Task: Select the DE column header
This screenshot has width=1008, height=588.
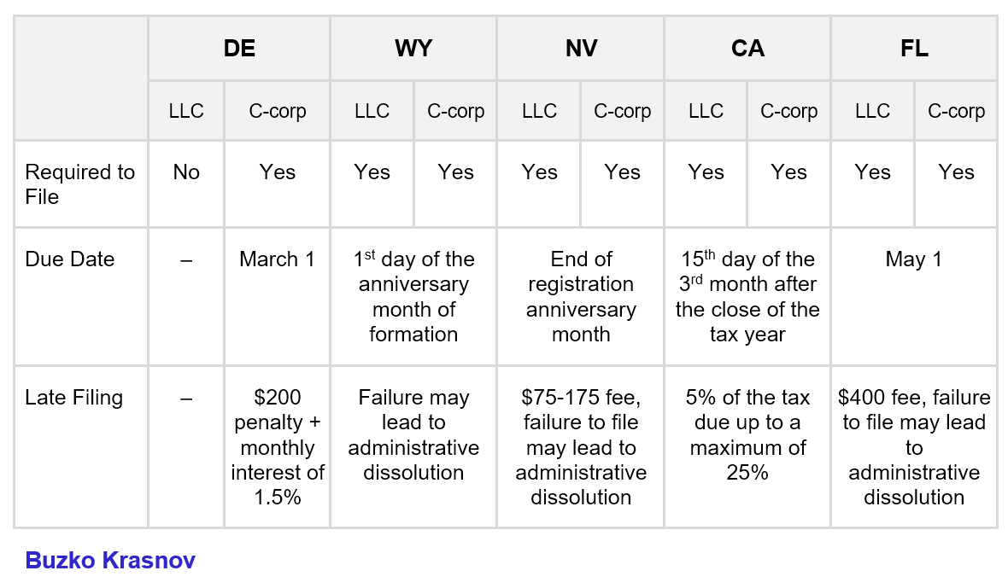Action: [239, 49]
